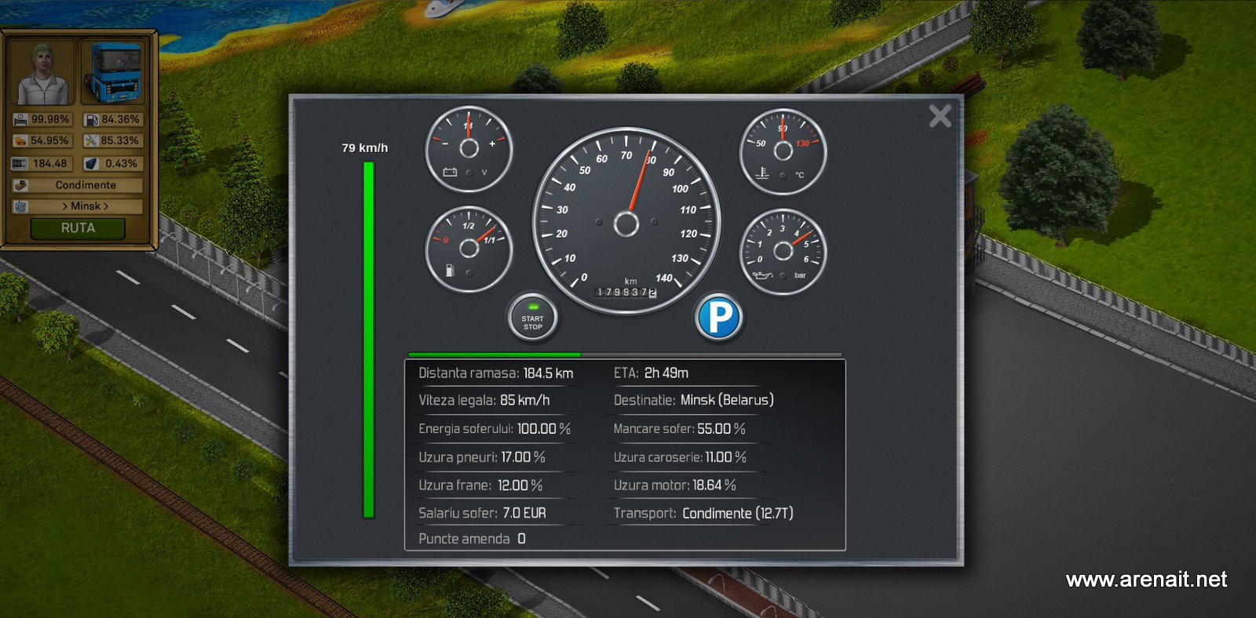The height and width of the screenshot is (618, 1256).
Task: Click the green vertical speed bar
Action: pos(368,340)
